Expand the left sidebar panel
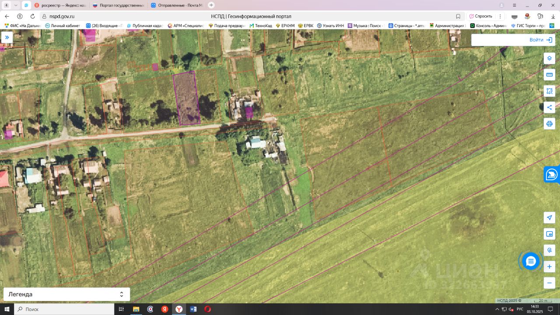The image size is (560, 315). (7, 37)
